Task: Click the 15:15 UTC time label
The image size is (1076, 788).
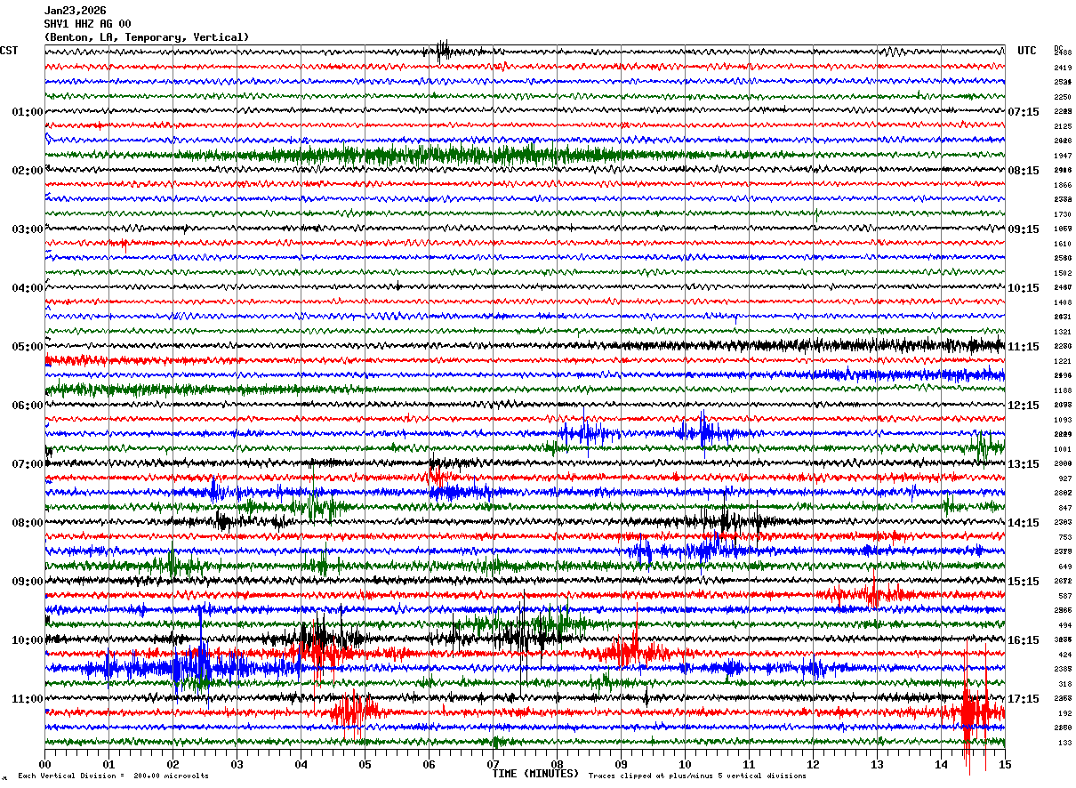Action: tap(1024, 582)
